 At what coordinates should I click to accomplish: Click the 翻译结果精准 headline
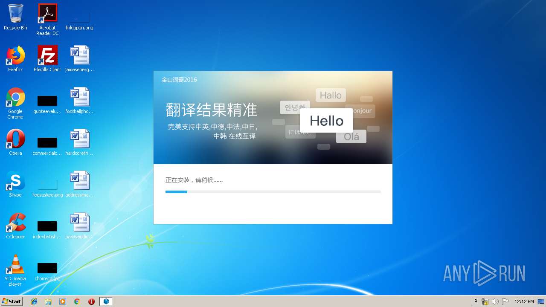(212, 110)
